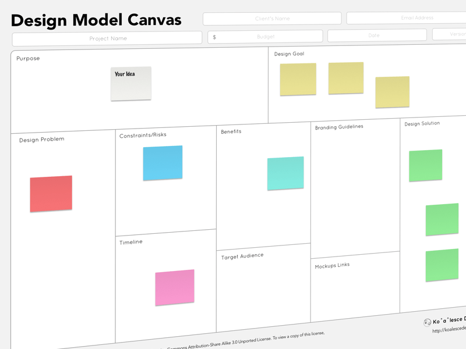466x349 pixels.
Task: Click the Design Problem section label
Action: coord(41,140)
